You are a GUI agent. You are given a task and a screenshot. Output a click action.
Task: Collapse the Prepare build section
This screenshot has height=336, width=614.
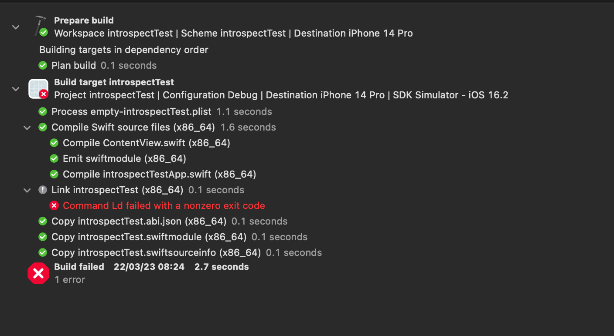(16, 27)
